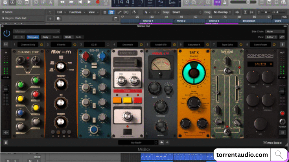The width and height of the screenshot is (289, 162).
Task: Toggle power for Channel Strip slot
Action: (x=42, y=44)
